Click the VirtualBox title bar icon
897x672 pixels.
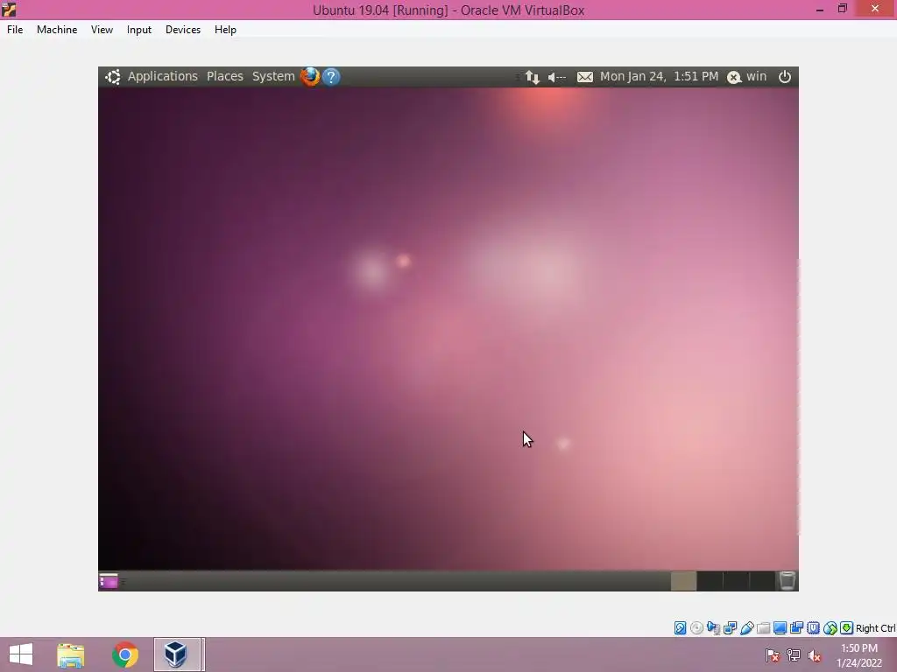point(9,10)
